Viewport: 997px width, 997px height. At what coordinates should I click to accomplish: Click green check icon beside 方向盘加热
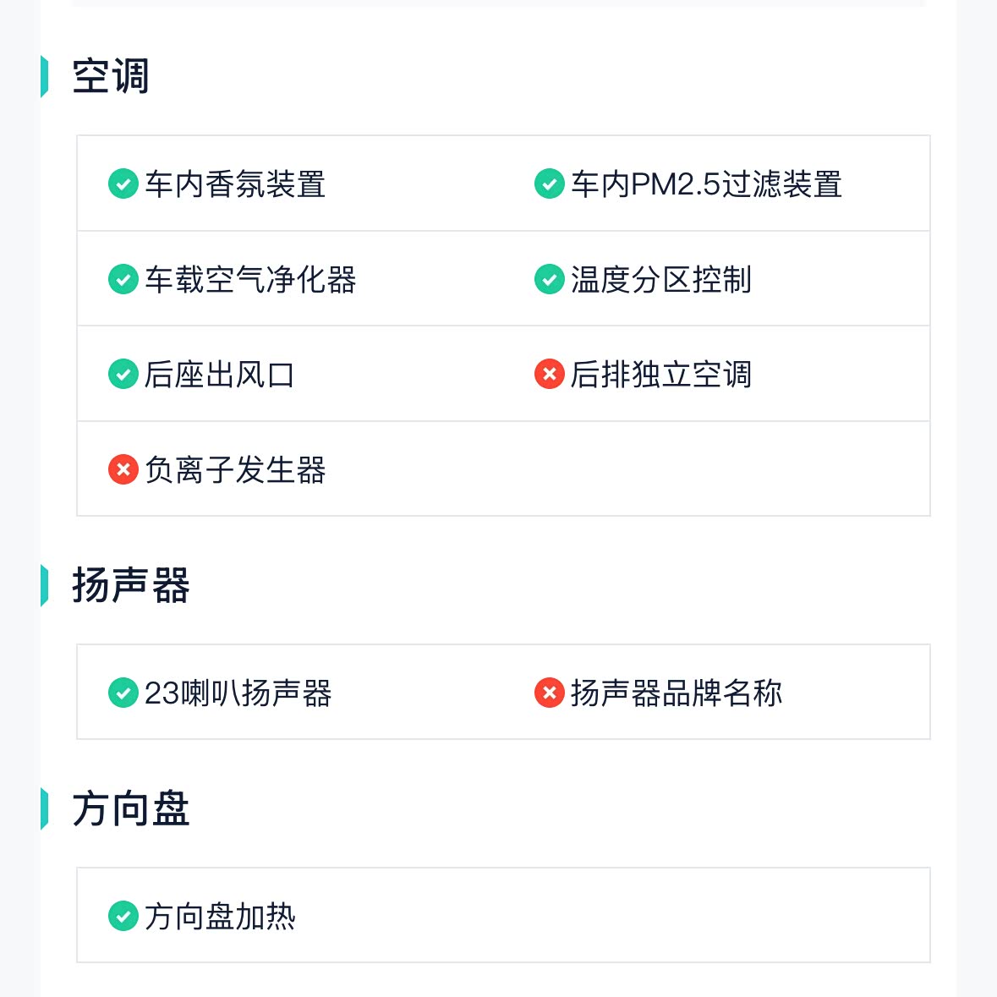point(123,916)
